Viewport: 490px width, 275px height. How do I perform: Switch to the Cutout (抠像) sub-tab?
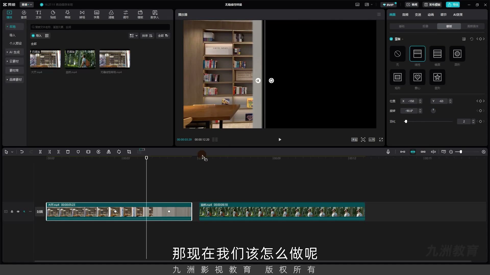pyautogui.click(x=425, y=26)
